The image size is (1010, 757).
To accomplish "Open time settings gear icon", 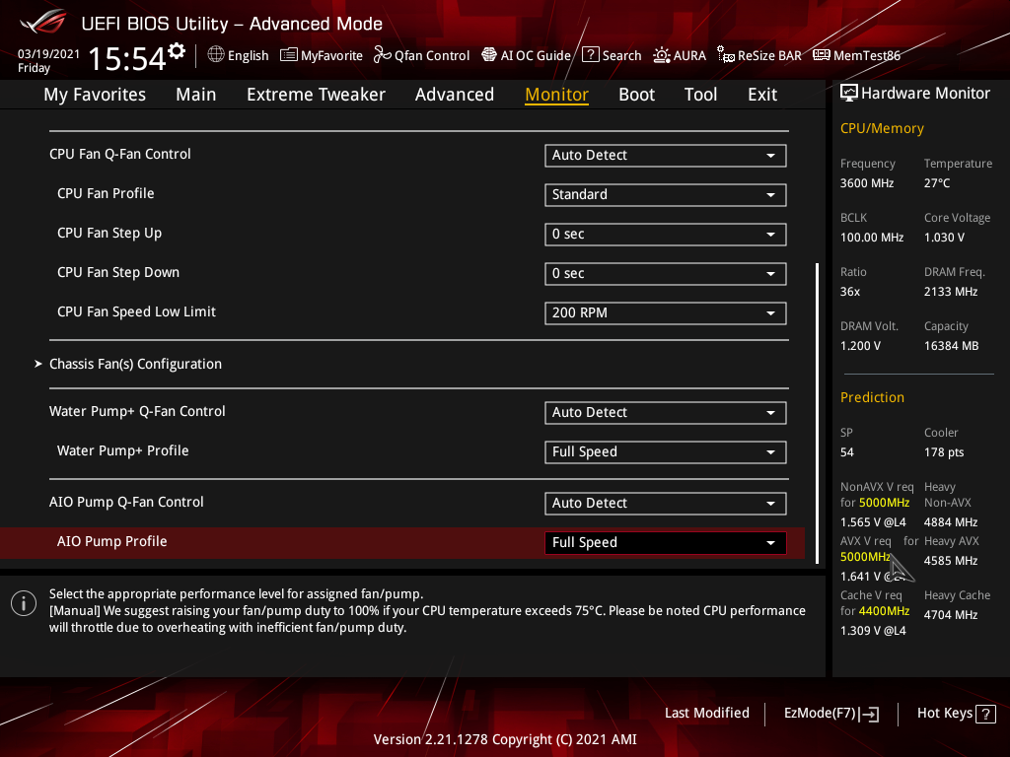I will pos(177,51).
